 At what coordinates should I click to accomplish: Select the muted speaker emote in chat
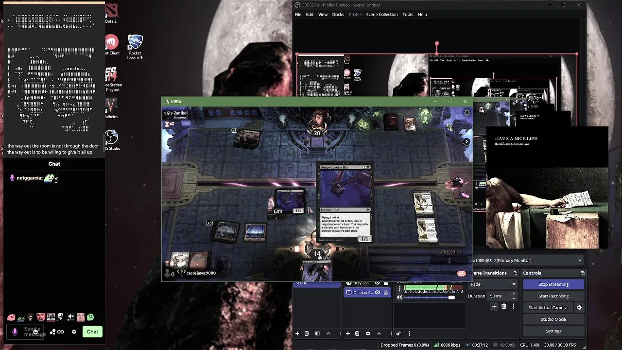[x=71, y=317]
